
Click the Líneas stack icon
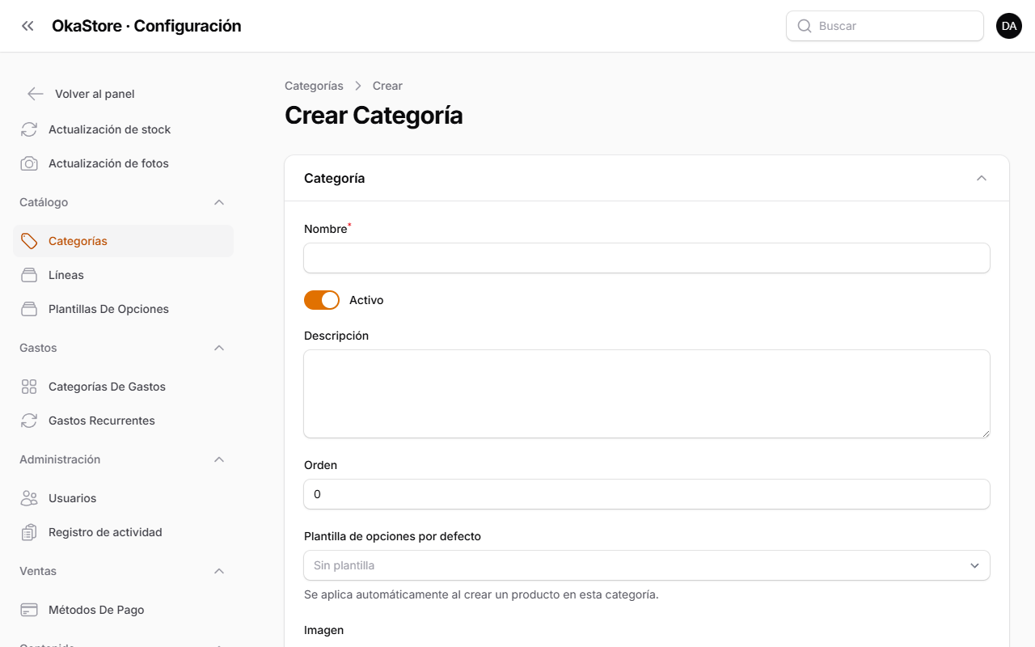click(x=29, y=275)
